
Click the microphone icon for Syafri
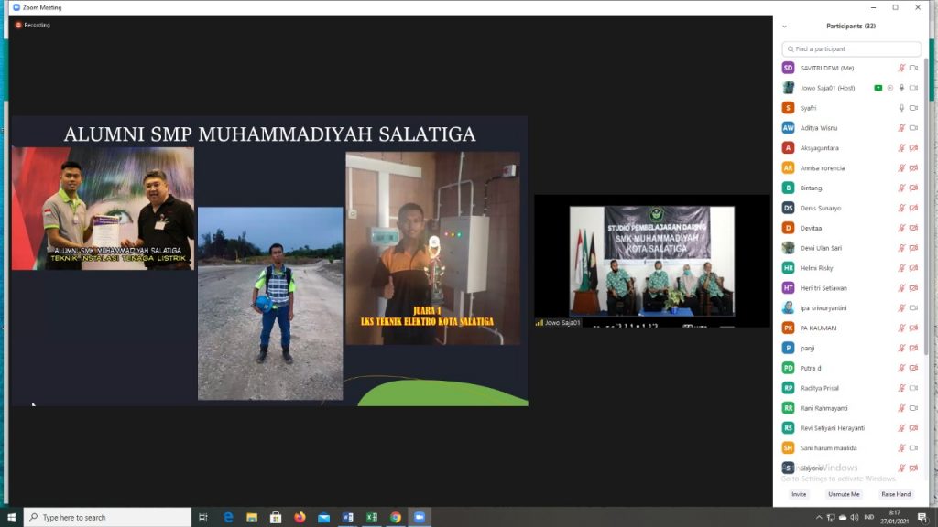[x=901, y=108]
